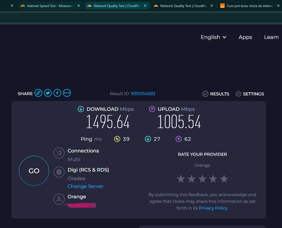This screenshot has height=228, width=282.
Task: Click Connections Multi text
Action: 74,159
